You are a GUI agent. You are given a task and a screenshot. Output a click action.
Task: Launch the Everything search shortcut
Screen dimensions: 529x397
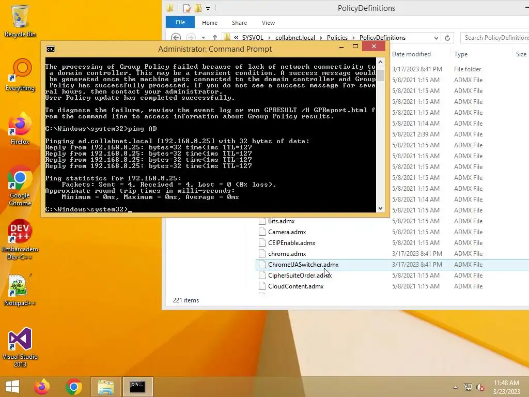tap(20, 75)
